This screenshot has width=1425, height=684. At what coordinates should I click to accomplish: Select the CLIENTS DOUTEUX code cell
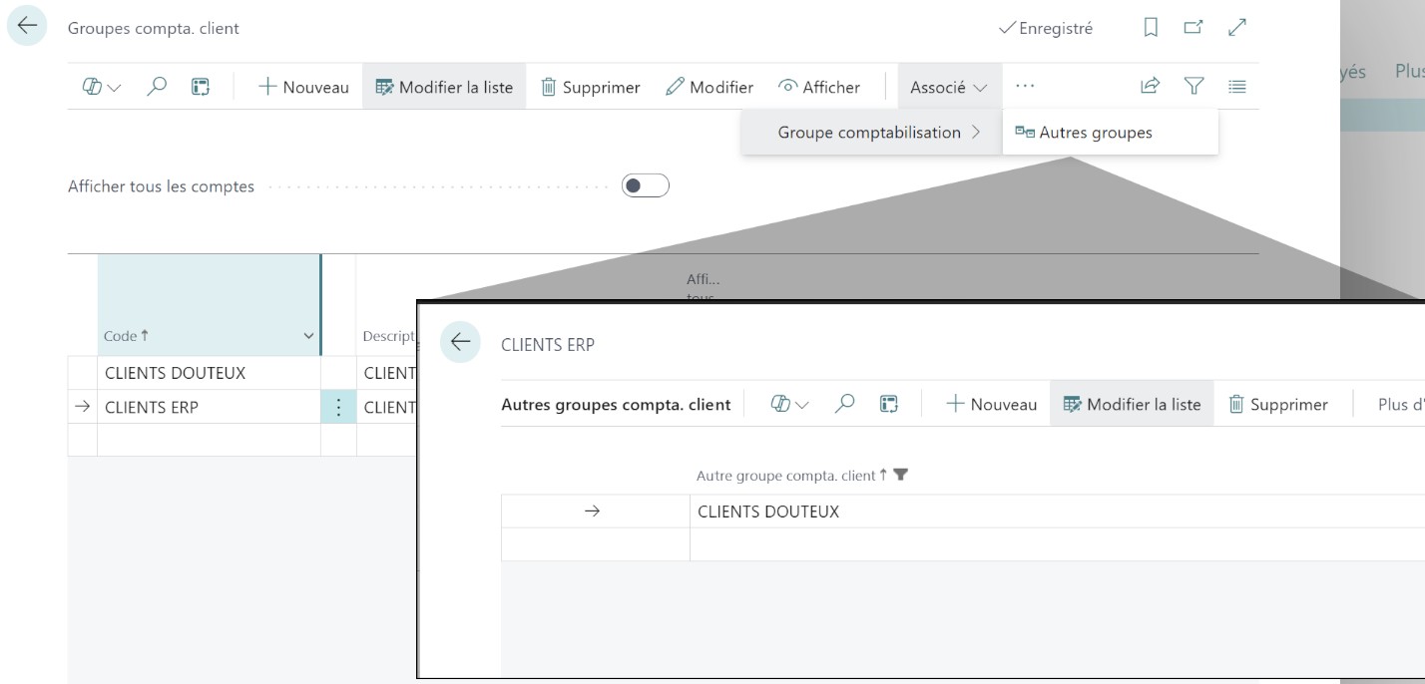pyautogui.click(x=175, y=373)
